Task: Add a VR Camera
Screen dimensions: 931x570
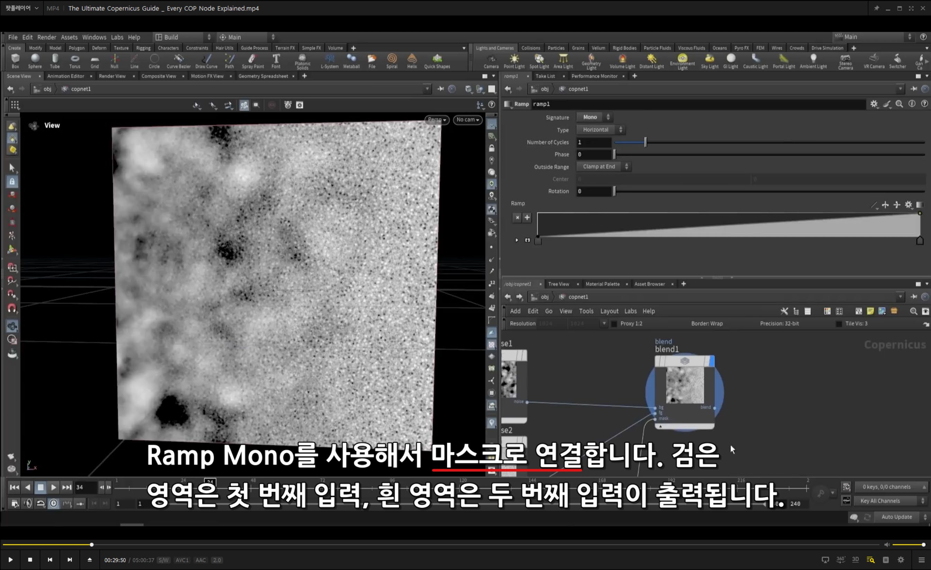Action: click(874, 62)
